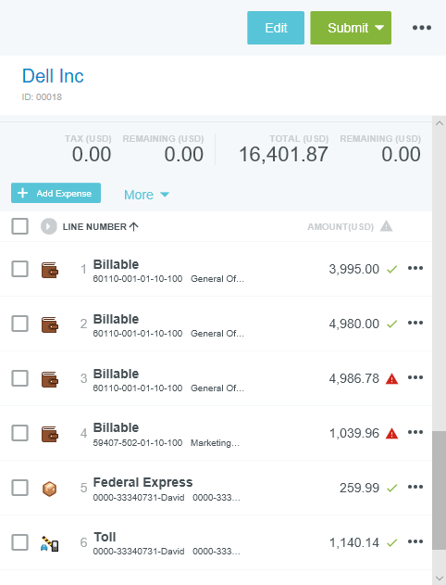The height and width of the screenshot is (585, 446).
Task: Click the gray alert icon in header
Action: 386,226
